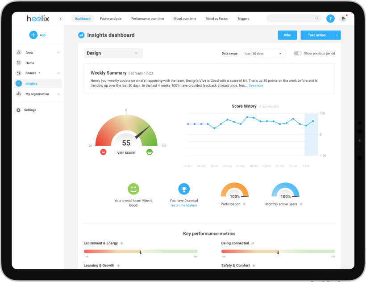Open the unread recommendation link
This screenshot has width=366, height=282.
tap(184, 206)
